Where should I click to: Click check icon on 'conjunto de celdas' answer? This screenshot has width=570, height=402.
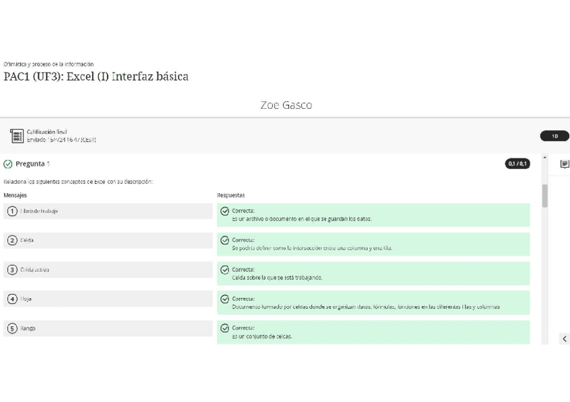coord(225,329)
